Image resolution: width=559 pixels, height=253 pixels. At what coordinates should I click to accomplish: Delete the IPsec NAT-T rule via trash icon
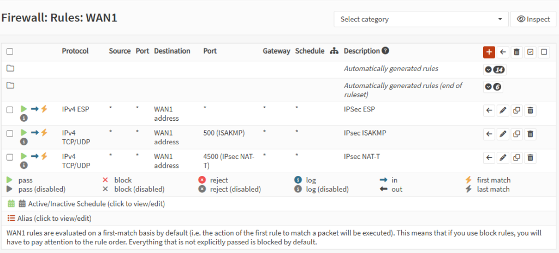pos(530,157)
